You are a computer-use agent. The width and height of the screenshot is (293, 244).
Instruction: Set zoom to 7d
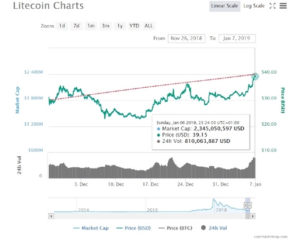[x=76, y=26]
